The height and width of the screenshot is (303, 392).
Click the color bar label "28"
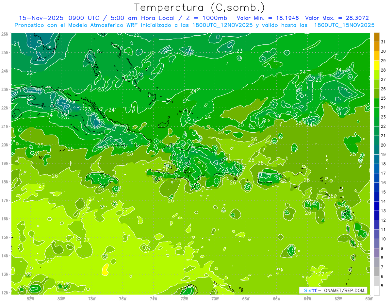coord(383,70)
